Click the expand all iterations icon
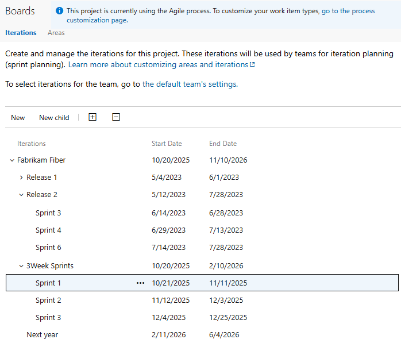 point(92,117)
